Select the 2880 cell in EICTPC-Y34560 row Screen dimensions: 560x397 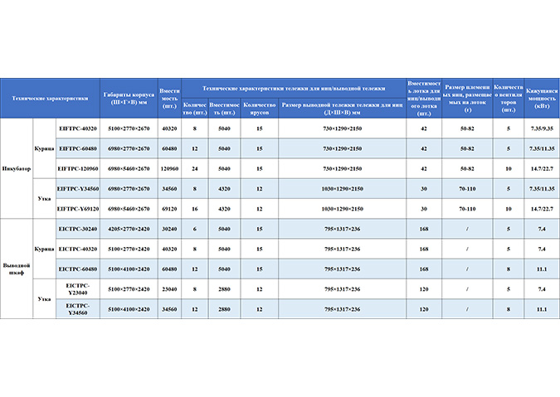pos(224,309)
